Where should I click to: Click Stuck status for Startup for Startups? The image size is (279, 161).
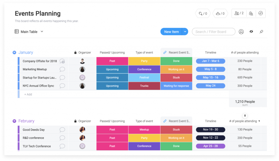[176, 77]
